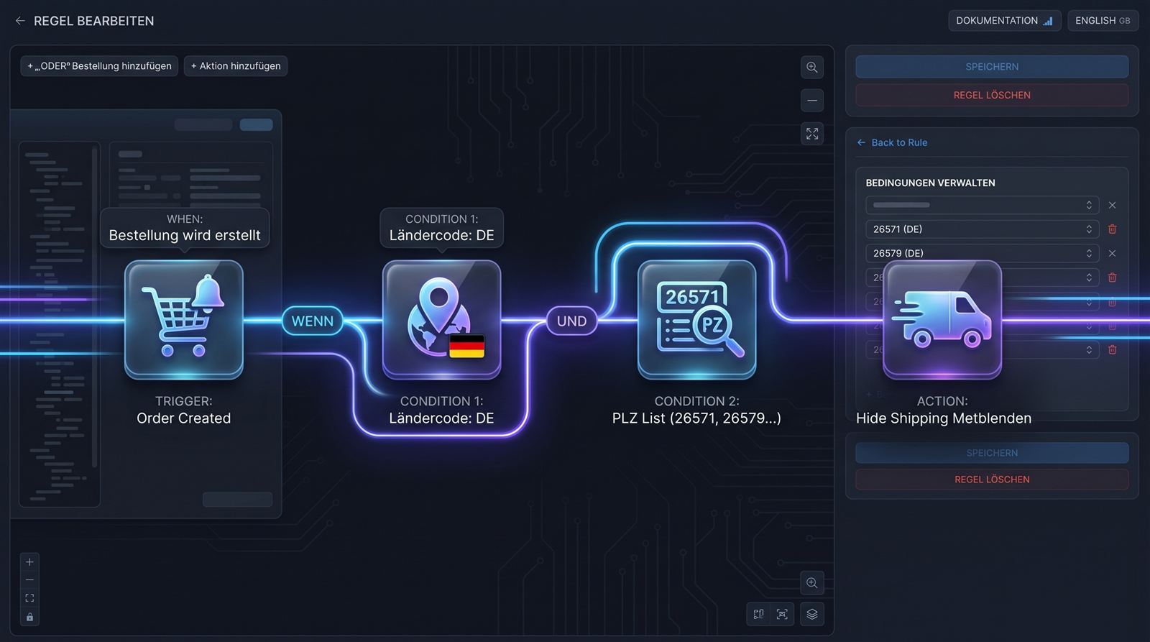
Task: Zoom out with the minus icon under the top magnifier
Action: coord(812,101)
